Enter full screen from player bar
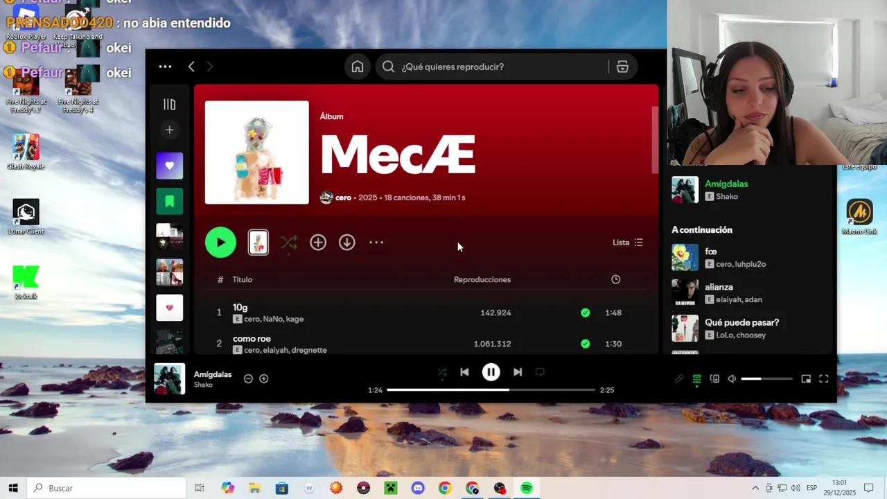Viewport: 887px width, 499px height. (824, 379)
